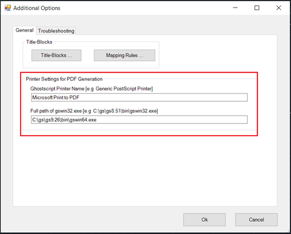Click the Ghostscript Printer Name label
This screenshot has width=291, height=234.
92,89
